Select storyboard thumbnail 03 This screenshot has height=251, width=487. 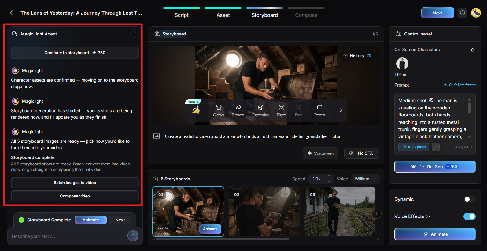[x=340, y=212]
